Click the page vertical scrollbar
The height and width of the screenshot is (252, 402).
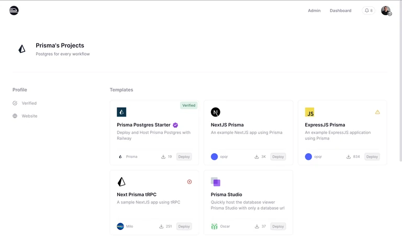pos(400,81)
